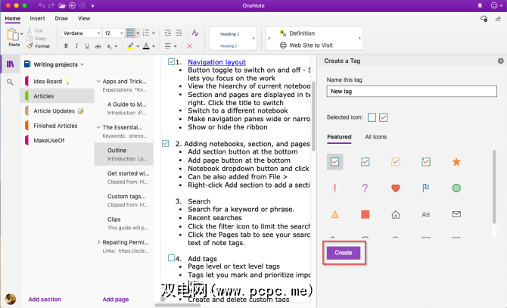Expand the tags gallery right arrow

(x=359, y=38)
